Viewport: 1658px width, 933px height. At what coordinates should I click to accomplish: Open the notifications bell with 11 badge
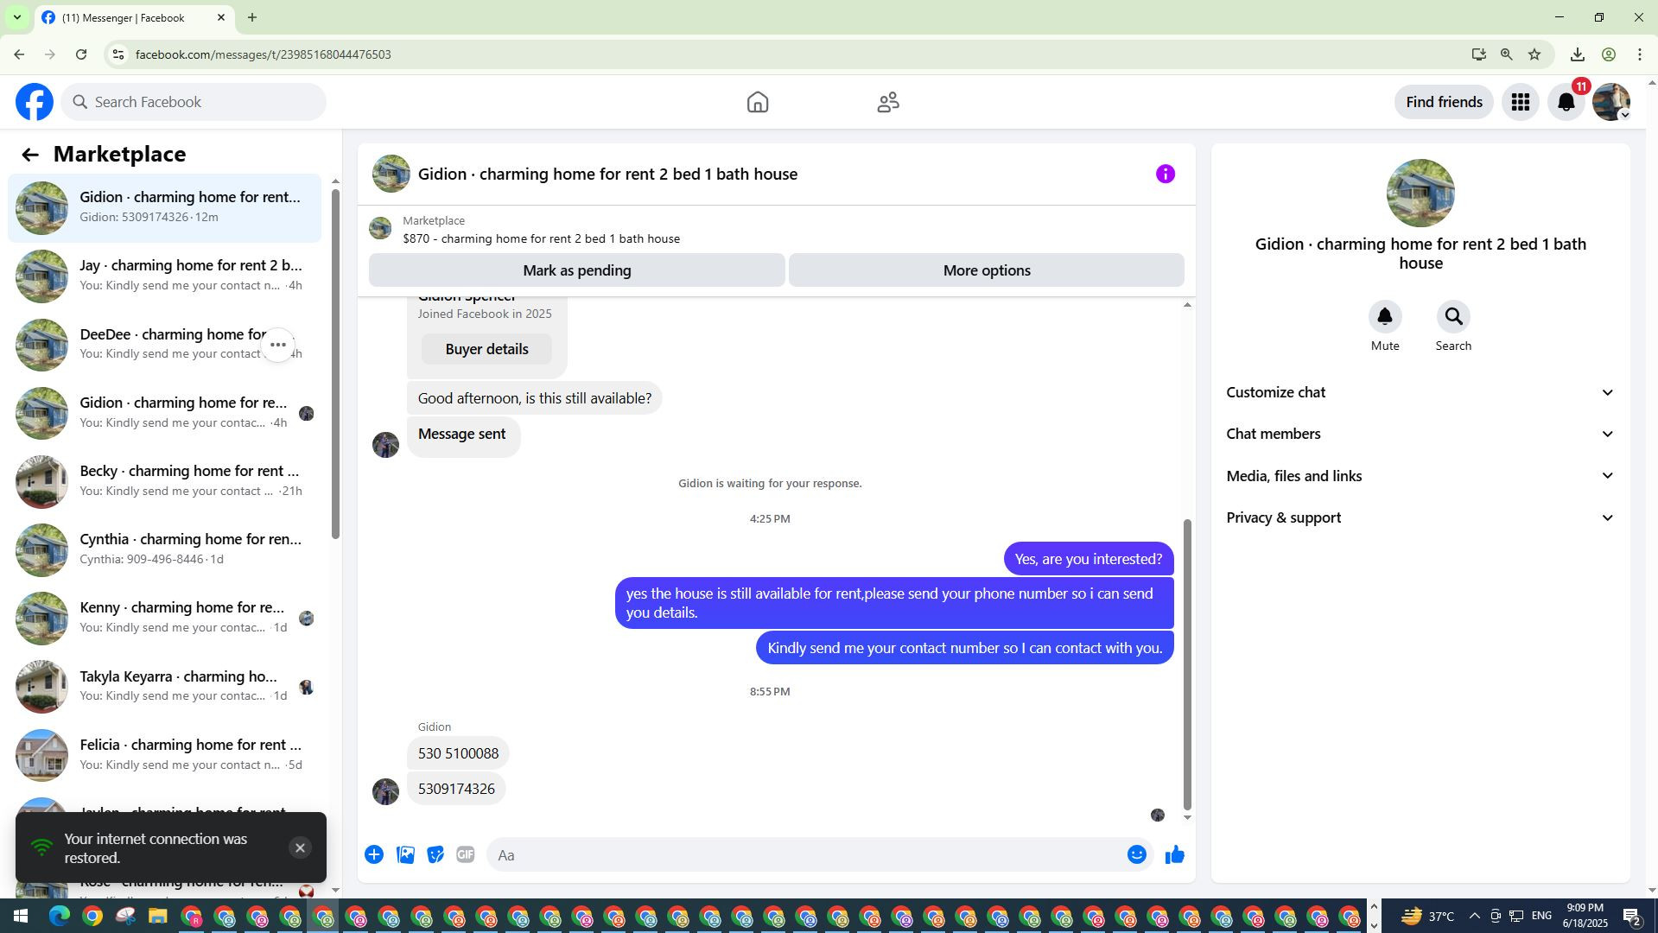click(x=1566, y=102)
